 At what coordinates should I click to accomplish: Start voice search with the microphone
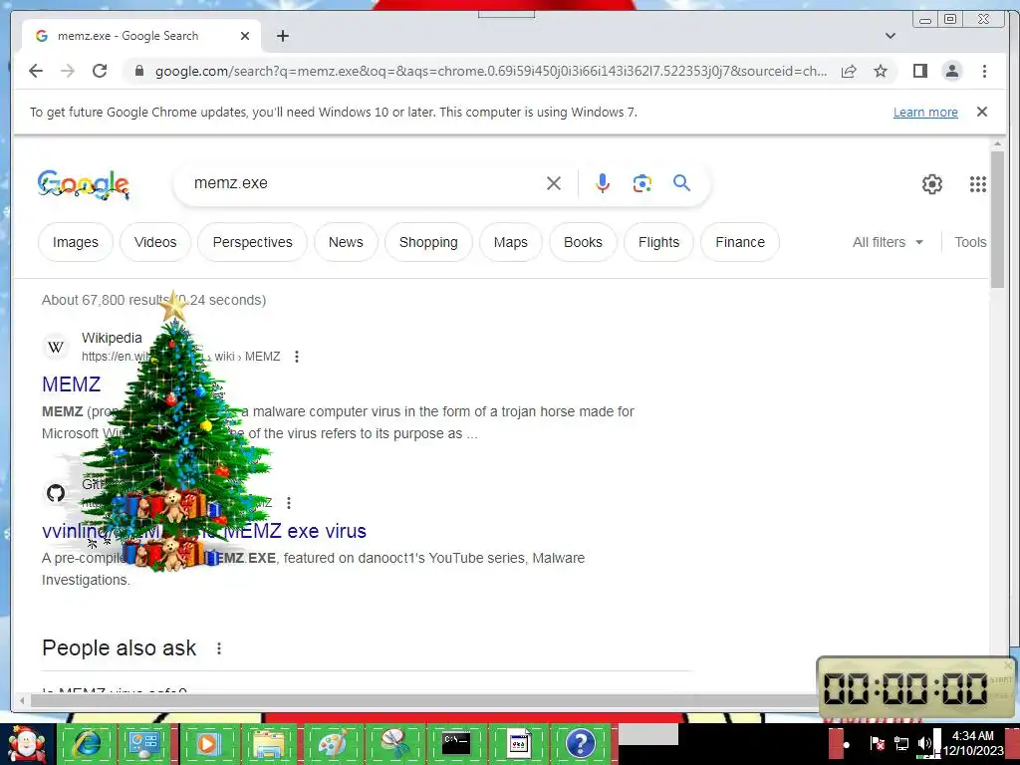(603, 183)
